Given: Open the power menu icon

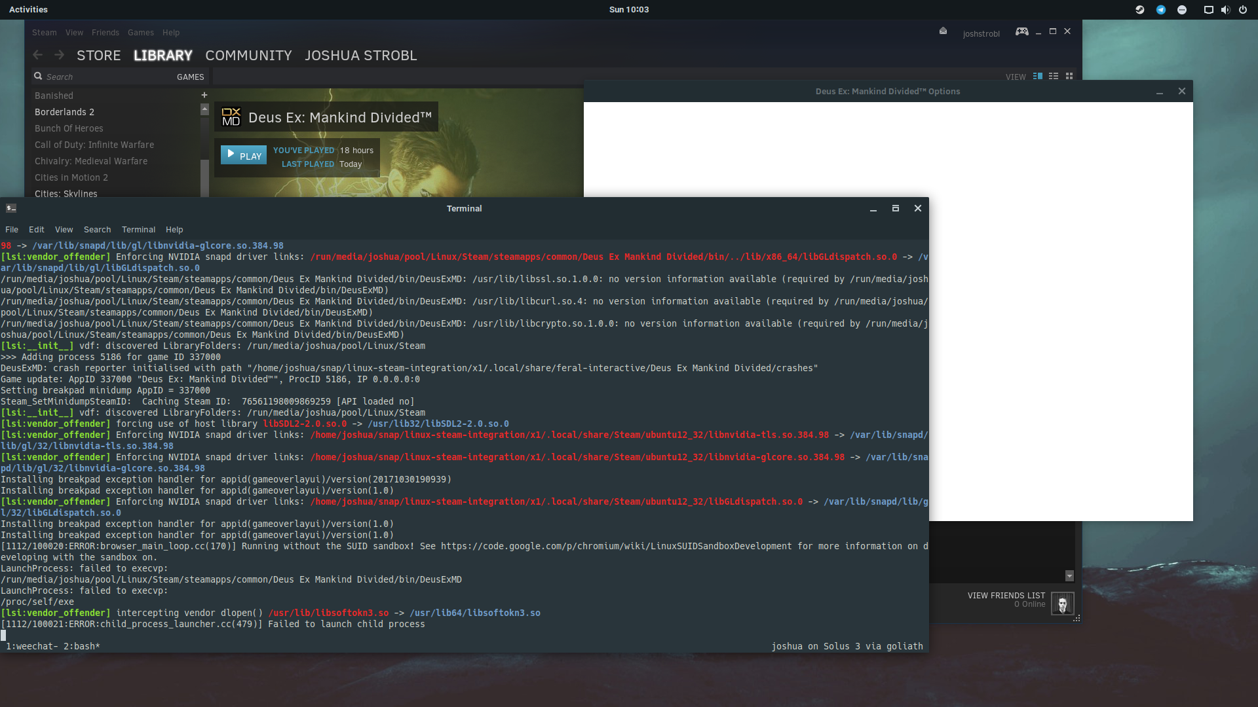Looking at the screenshot, I should point(1243,10).
